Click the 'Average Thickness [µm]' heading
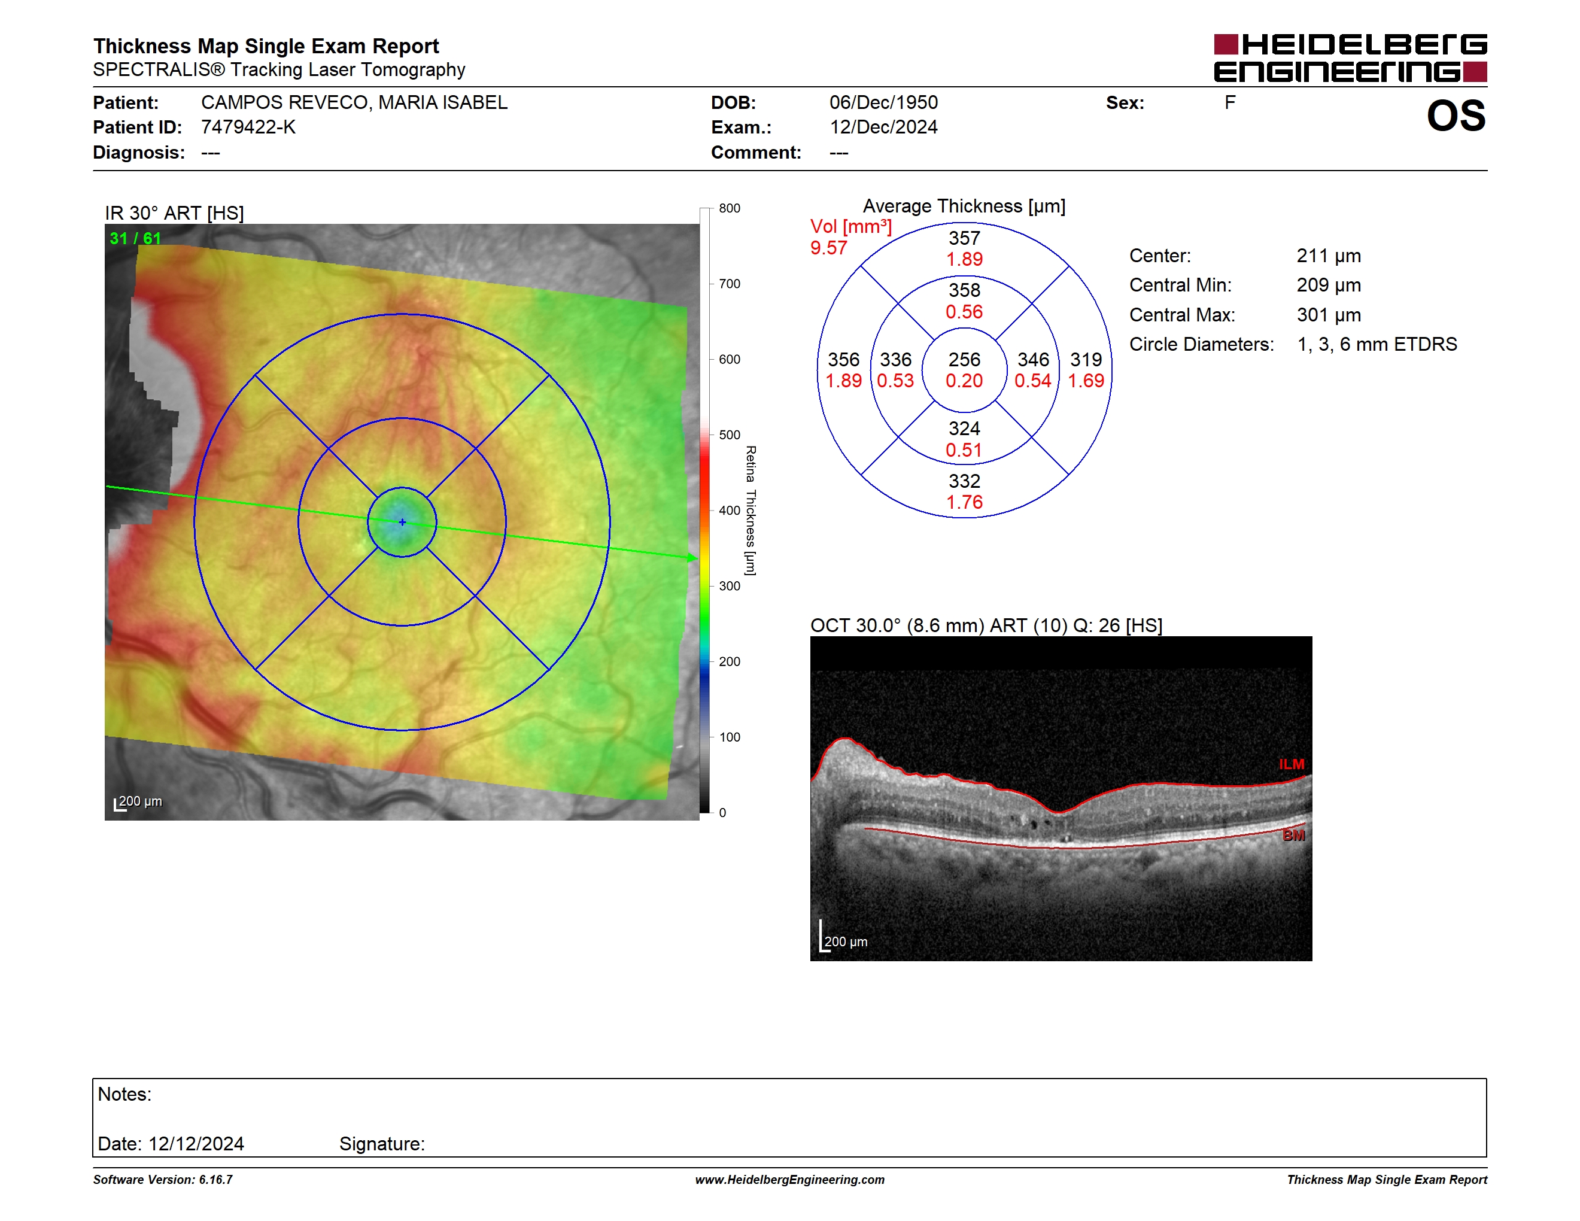1580x1221 pixels. pos(964,207)
